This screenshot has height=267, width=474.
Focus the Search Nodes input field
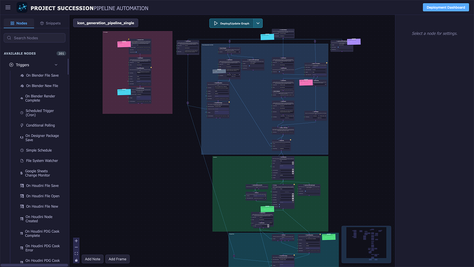pos(34,38)
